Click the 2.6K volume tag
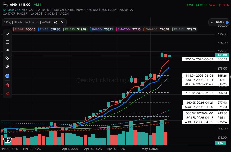 coord(220,143)
